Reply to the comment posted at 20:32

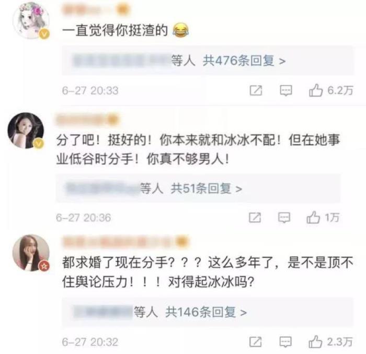pos(285,342)
